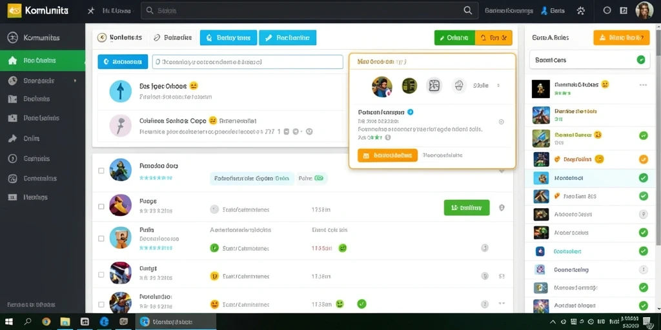661x330 pixels.
Task: Click the green button in the yellow-hat avatar row
Action: [467, 208]
